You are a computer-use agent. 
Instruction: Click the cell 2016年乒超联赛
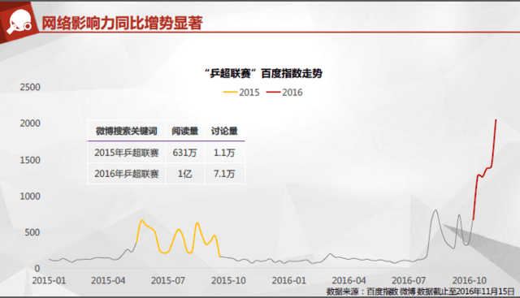pyautogui.click(x=127, y=174)
